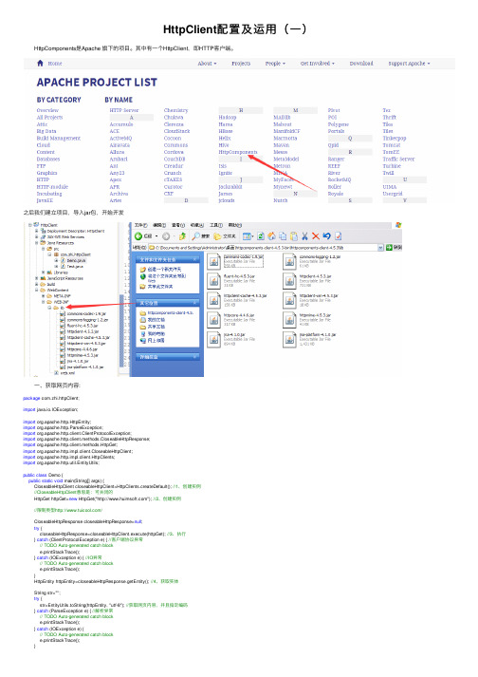Expand the Libraries tree node

[x=43, y=273]
